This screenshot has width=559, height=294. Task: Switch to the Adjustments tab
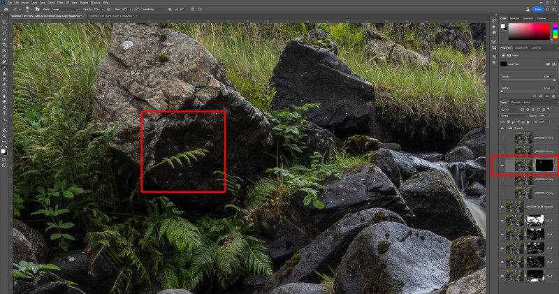[521, 47]
